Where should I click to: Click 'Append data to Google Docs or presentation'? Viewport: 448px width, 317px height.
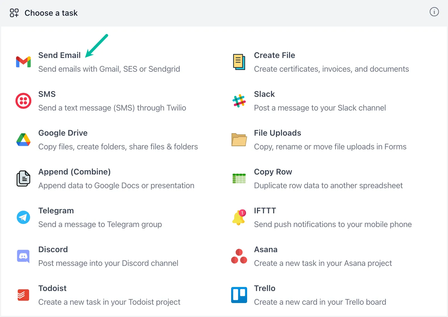116,185
